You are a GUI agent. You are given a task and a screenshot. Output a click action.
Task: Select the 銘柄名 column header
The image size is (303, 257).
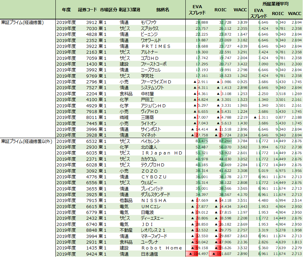coord(162,10)
